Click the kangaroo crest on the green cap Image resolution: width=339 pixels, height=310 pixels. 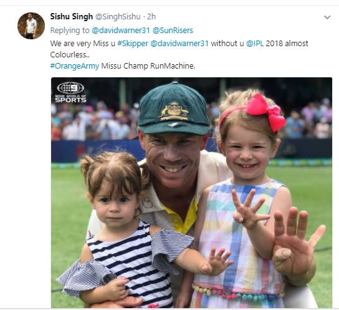174,112
